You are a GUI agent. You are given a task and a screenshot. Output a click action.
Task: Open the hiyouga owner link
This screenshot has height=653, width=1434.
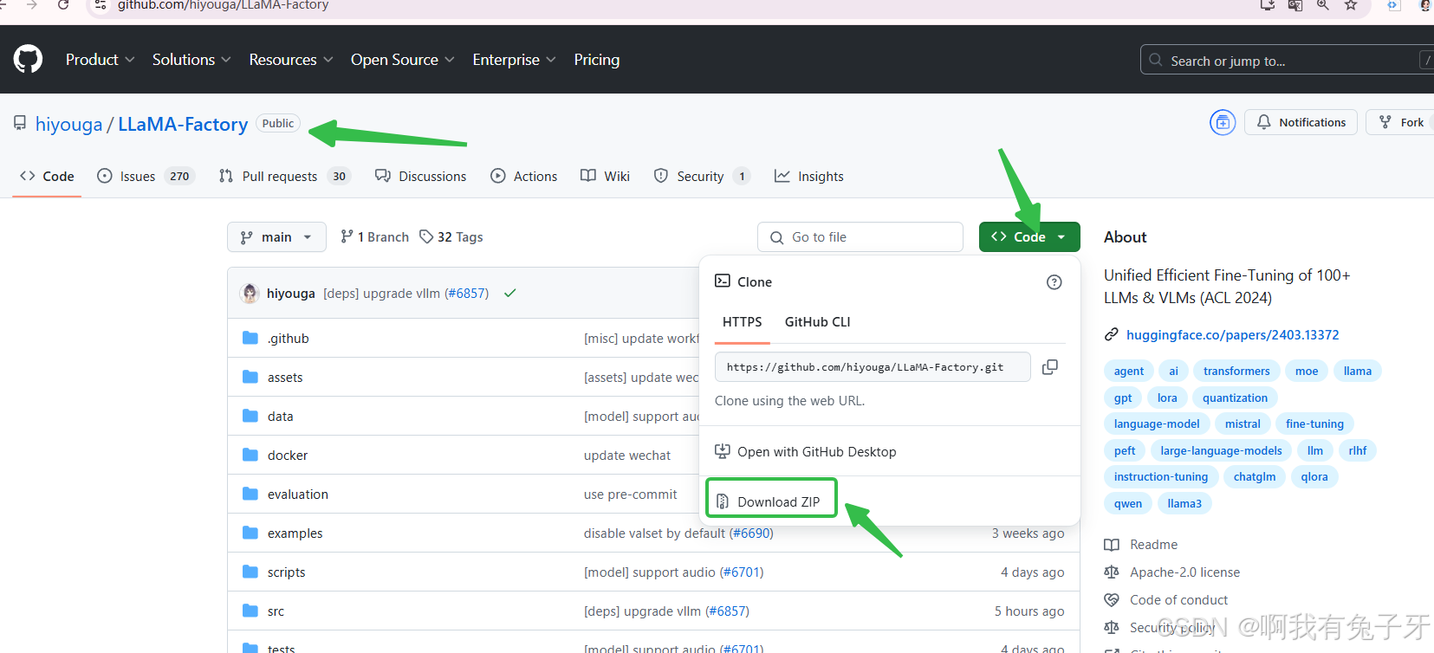point(68,124)
